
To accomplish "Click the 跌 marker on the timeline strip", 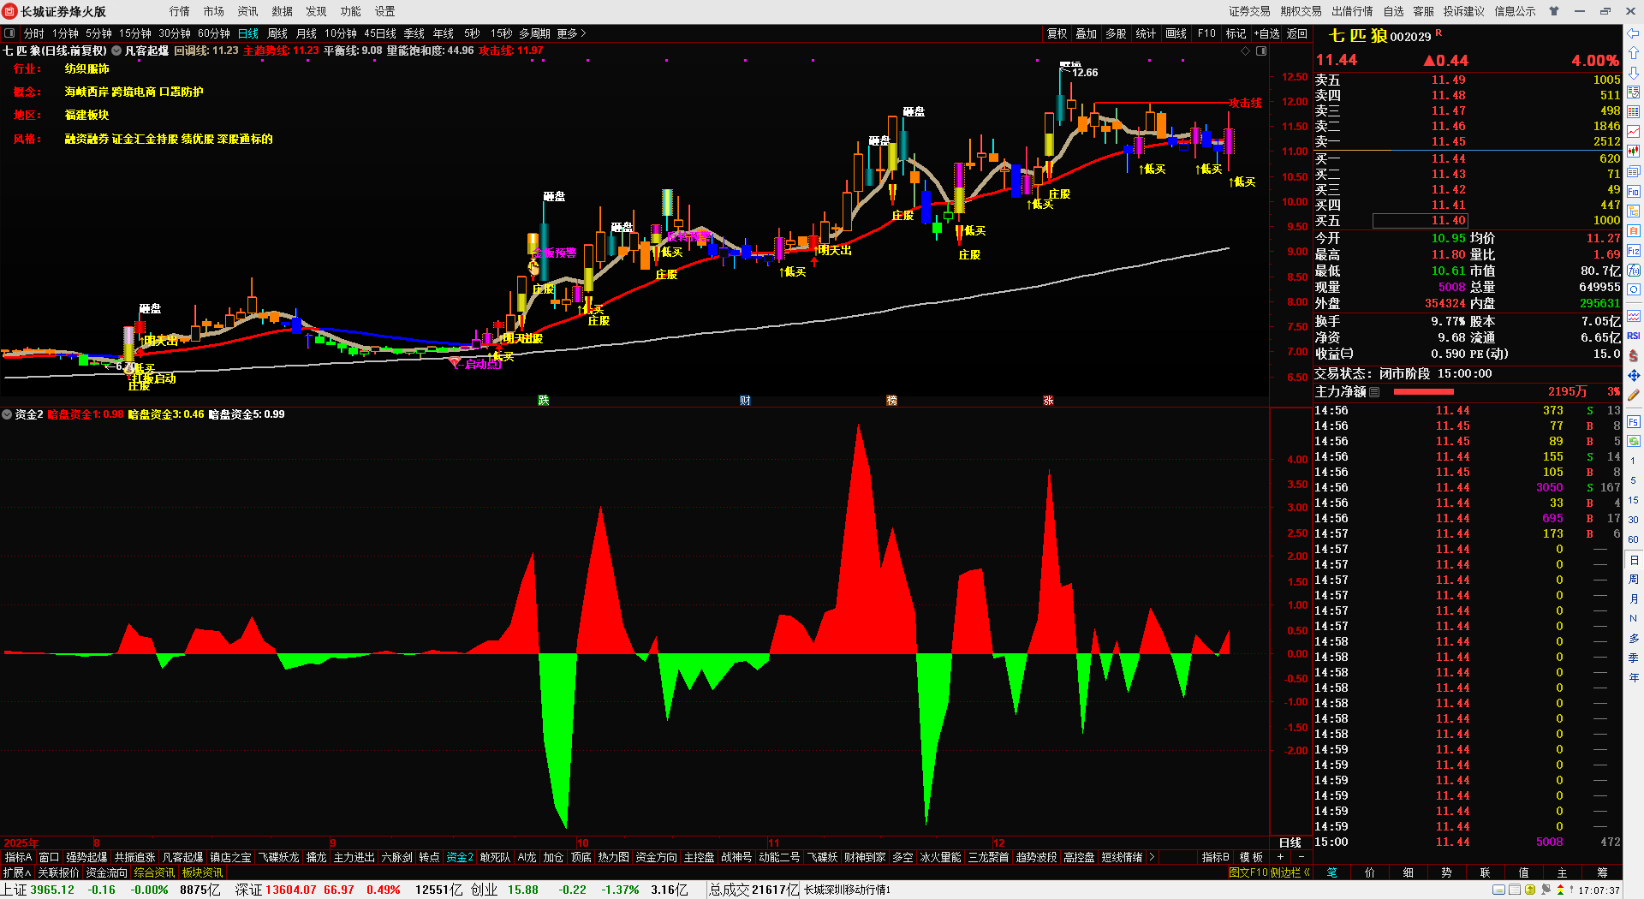I will [x=543, y=401].
